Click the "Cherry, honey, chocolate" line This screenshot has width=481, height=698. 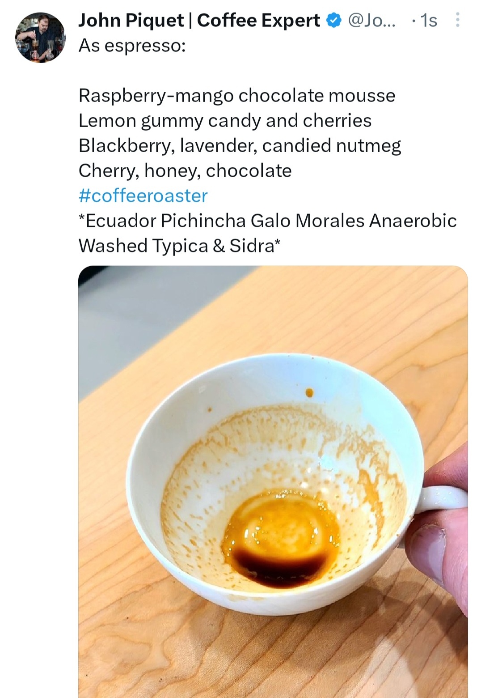tap(185, 170)
